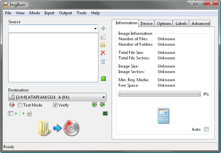Switch to the Device tab
221x153 pixels.
[x=146, y=24]
